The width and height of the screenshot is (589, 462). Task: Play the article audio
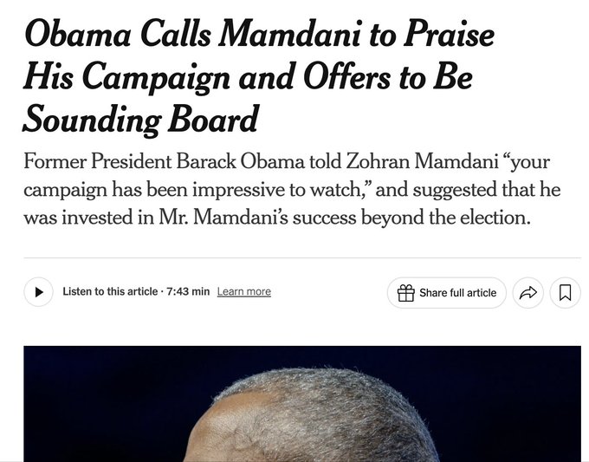coord(38,293)
